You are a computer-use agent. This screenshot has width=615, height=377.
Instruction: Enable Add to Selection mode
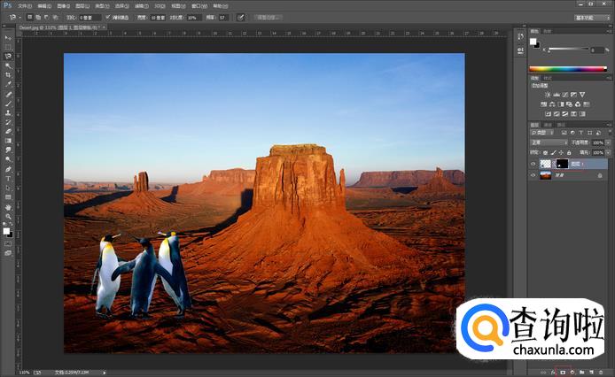(x=38, y=17)
